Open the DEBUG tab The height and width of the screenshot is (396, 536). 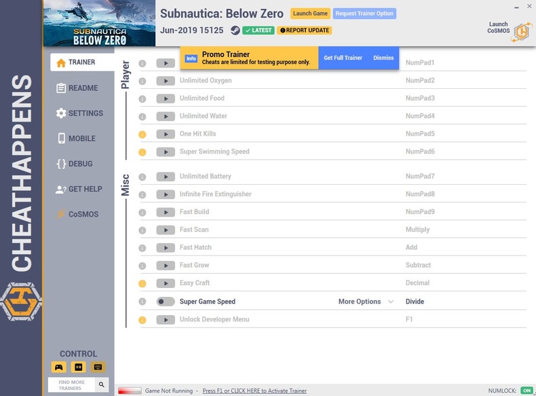[x=75, y=164]
